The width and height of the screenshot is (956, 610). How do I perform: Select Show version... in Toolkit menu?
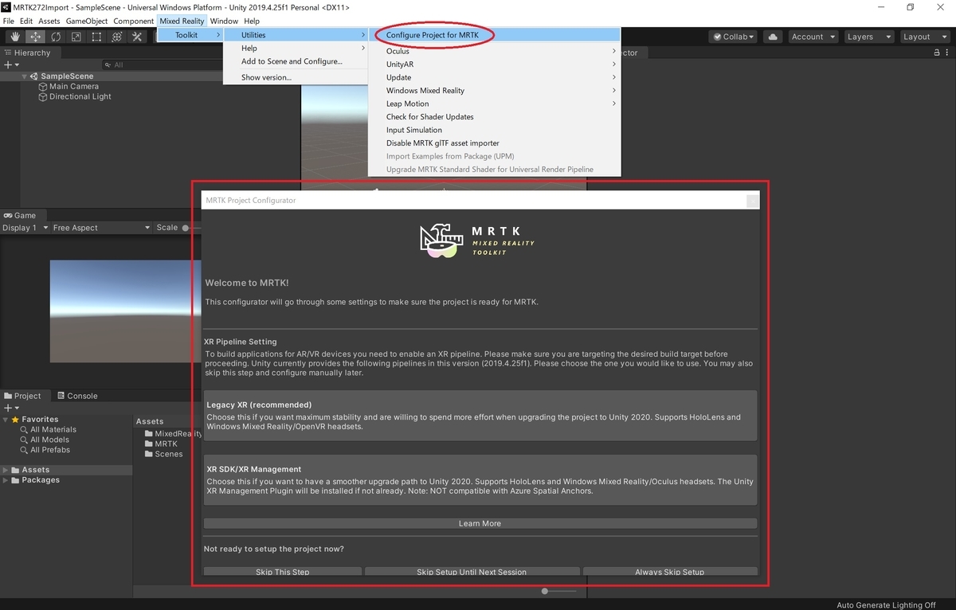tap(296, 77)
